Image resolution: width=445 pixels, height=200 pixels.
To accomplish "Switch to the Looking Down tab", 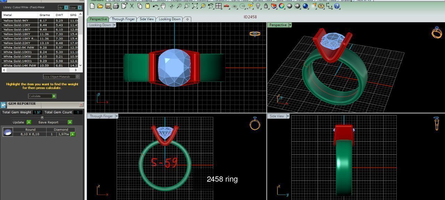I will pos(170,19).
